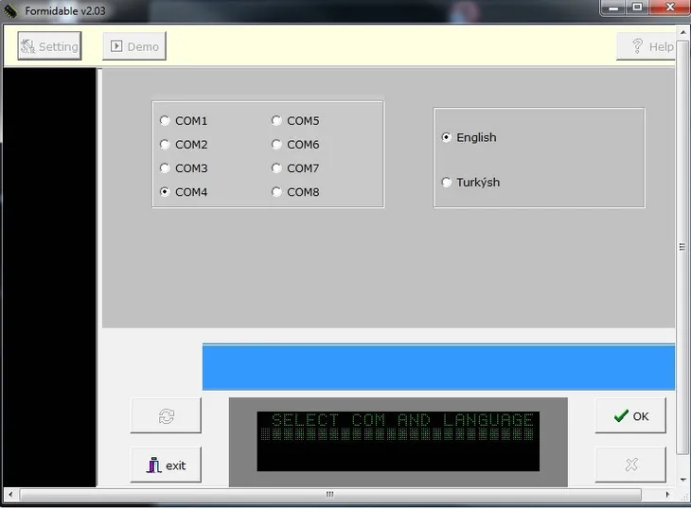The width and height of the screenshot is (691, 509).
Task: Select the English language option
Action: (x=447, y=137)
